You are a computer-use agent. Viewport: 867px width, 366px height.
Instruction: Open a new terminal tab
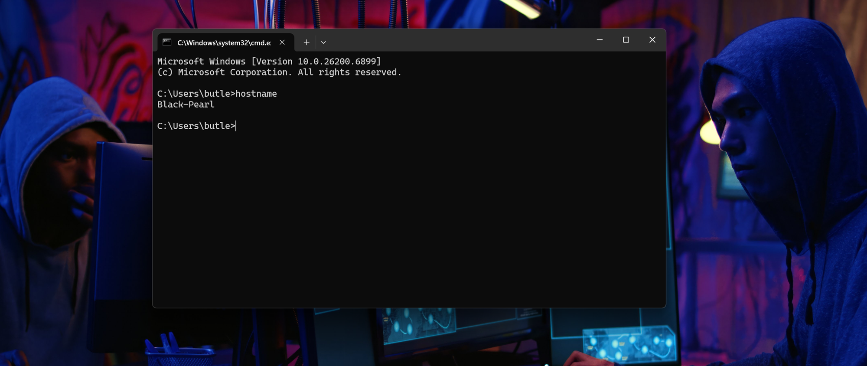pyautogui.click(x=306, y=42)
